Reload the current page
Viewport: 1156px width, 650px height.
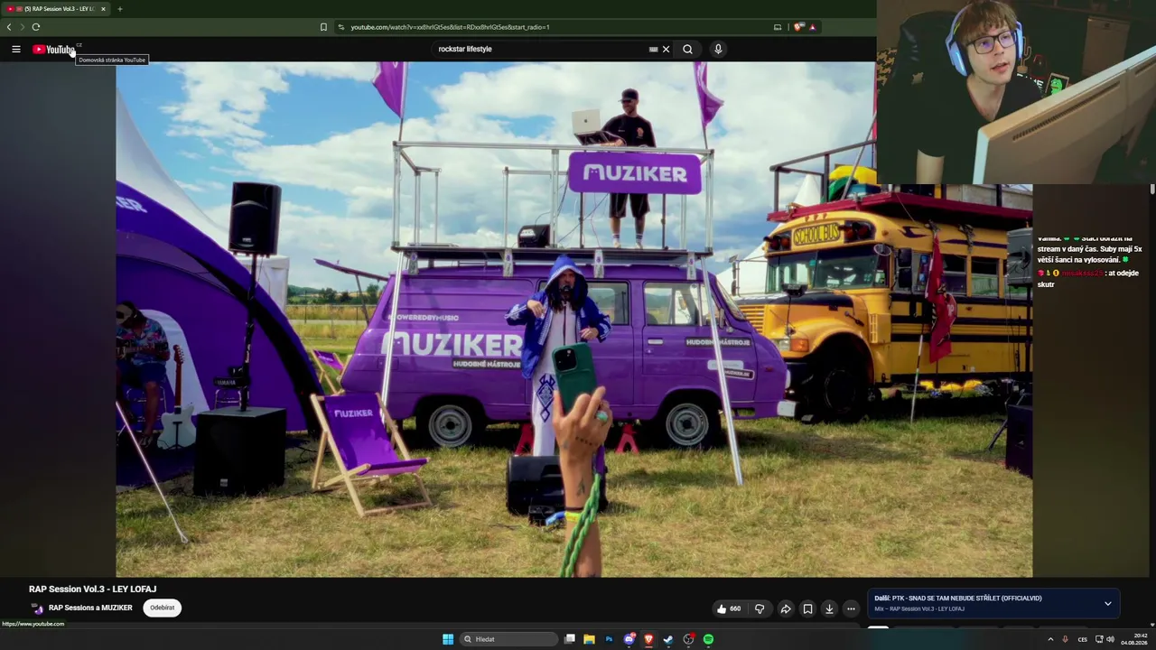click(36, 27)
